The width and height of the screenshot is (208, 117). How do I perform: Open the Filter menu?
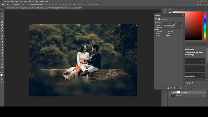30,1
